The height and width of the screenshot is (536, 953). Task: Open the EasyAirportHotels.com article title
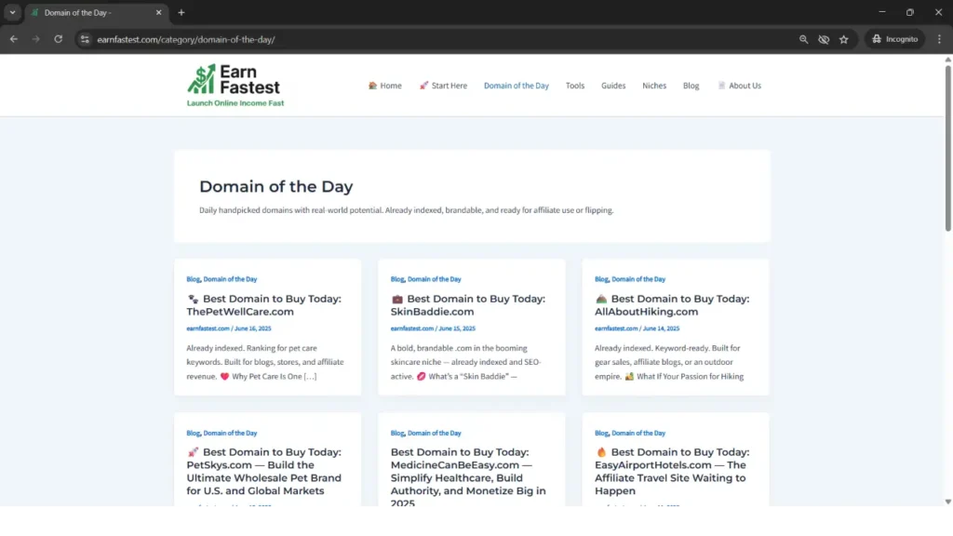pos(672,472)
